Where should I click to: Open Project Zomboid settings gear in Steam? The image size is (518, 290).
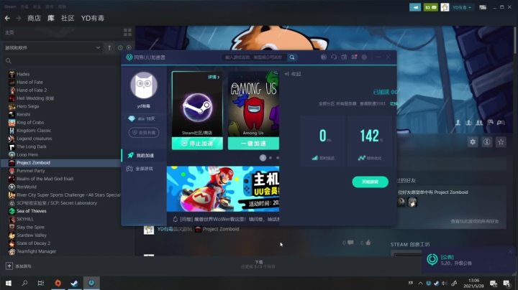click(473, 142)
